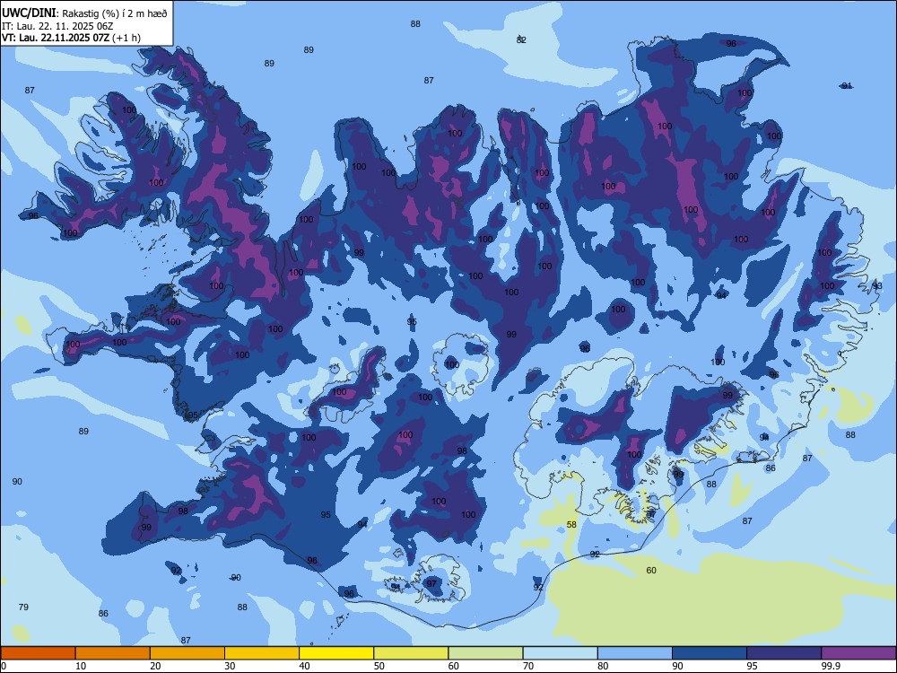Click the '(+1 h)' forecast offset text
The image size is (897, 673).
coord(126,39)
